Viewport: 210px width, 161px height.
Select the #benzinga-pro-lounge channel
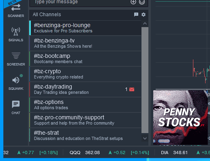tap(85, 28)
